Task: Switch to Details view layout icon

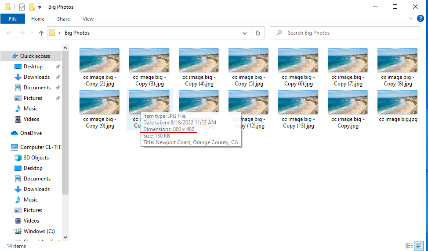Action: [x=409, y=246]
